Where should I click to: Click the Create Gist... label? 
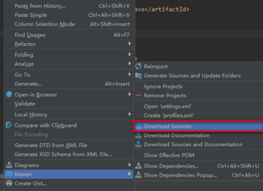coord(30,183)
